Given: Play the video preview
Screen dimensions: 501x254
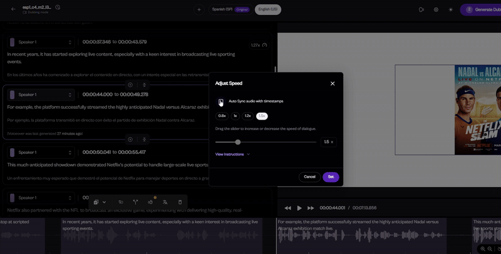Looking at the screenshot, I should tap(299, 208).
